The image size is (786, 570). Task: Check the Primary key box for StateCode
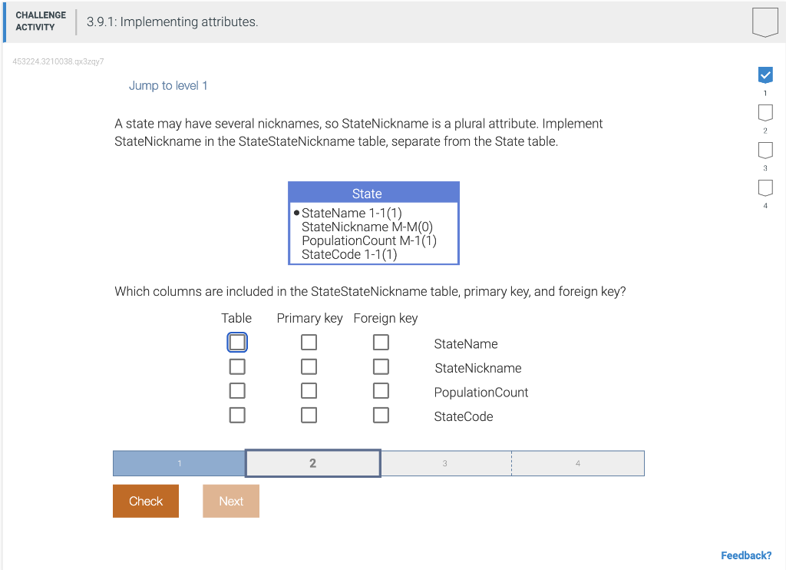[309, 415]
